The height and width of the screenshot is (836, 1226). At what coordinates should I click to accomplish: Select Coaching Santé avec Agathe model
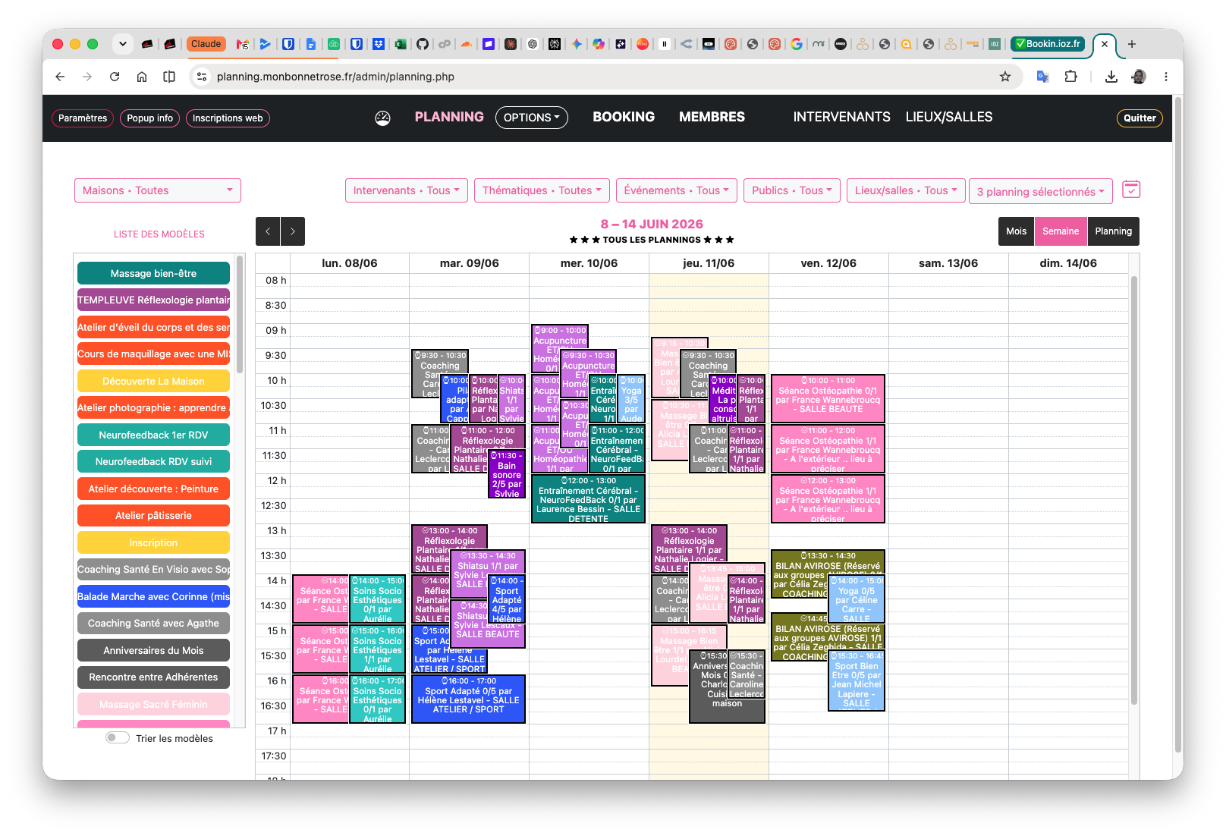click(x=153, y=623)
